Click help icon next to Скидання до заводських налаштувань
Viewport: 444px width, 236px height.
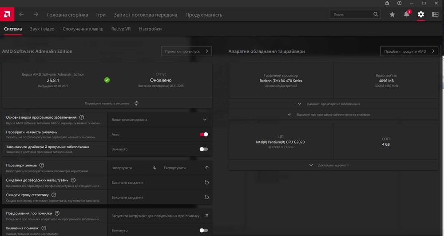(73, 180)
